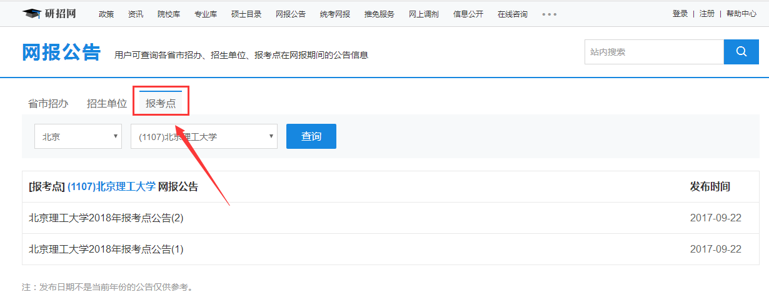Click the 注册 link
Image resolution: width=769 pixels, height=302 pixels.
707,14
